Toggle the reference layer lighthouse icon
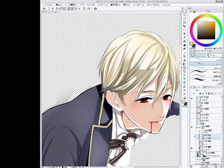 pos(203,94)
